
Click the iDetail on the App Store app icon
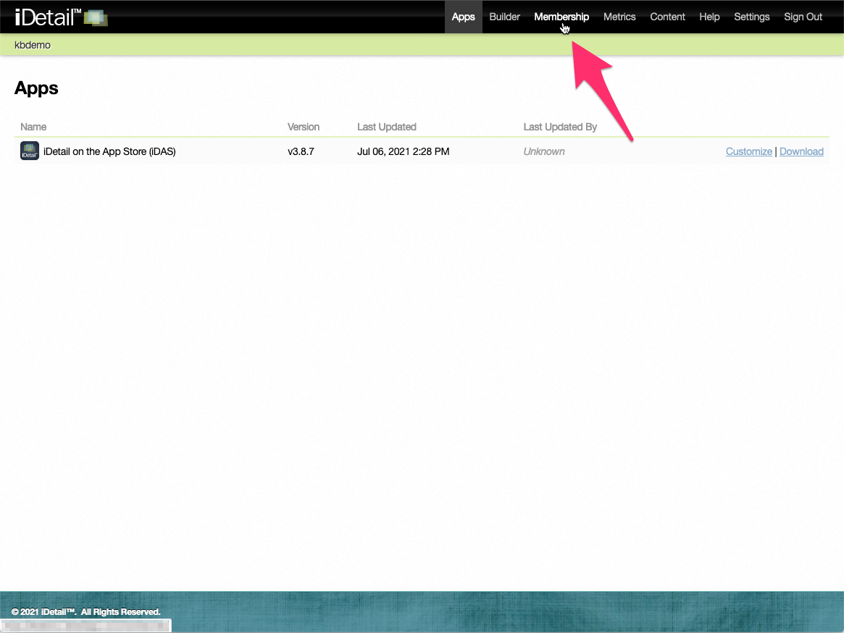(30, 151)
